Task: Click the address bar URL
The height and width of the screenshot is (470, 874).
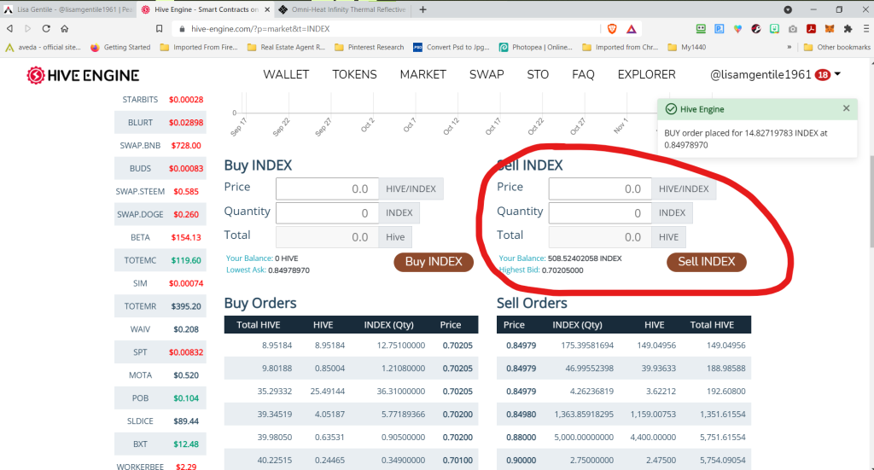Action: pyautogui.click(x=260, y=29)
